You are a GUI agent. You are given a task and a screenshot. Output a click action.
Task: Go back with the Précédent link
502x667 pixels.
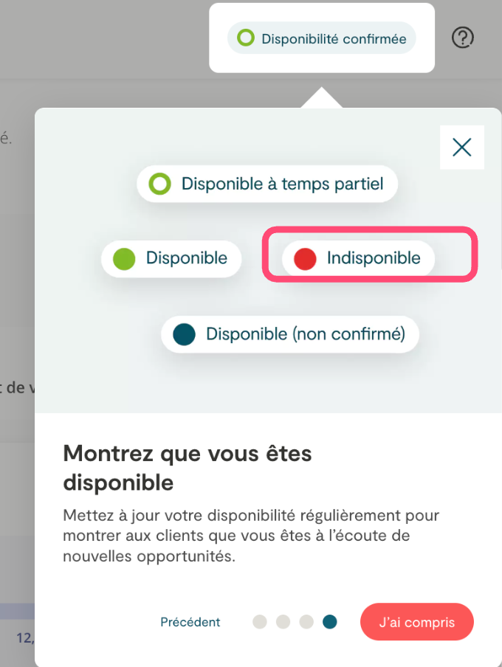pyautogui.click(x=190, y=622)
